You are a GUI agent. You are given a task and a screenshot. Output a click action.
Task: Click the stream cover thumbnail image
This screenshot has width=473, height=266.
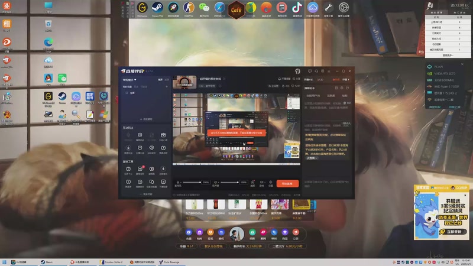click(184, 82)
